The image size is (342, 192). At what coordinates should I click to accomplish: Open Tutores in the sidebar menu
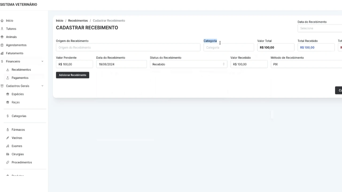[x=11, y=29]
